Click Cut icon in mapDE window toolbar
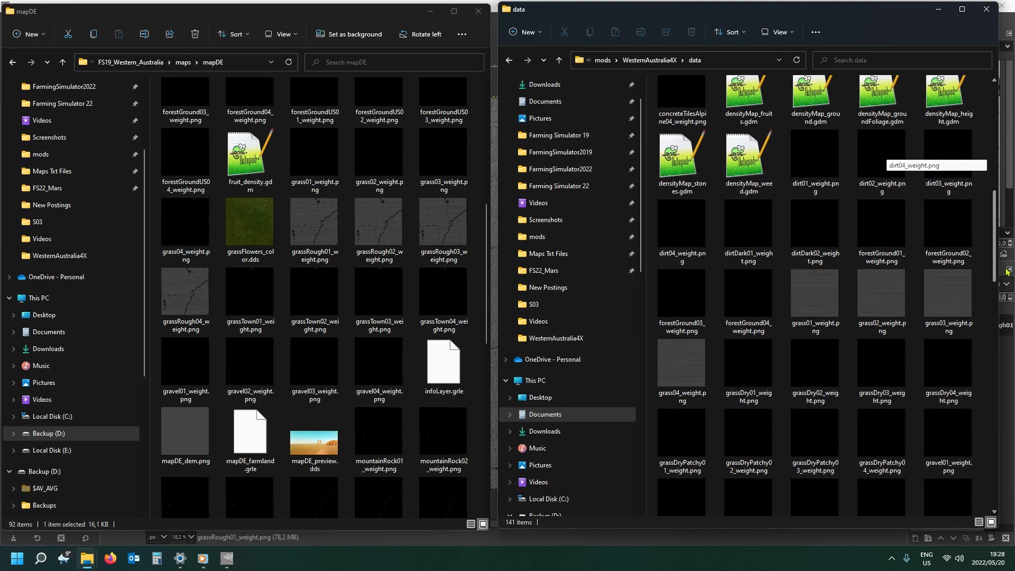The height and width of the screenshot is (571, 1015). [x=68, y=34]
